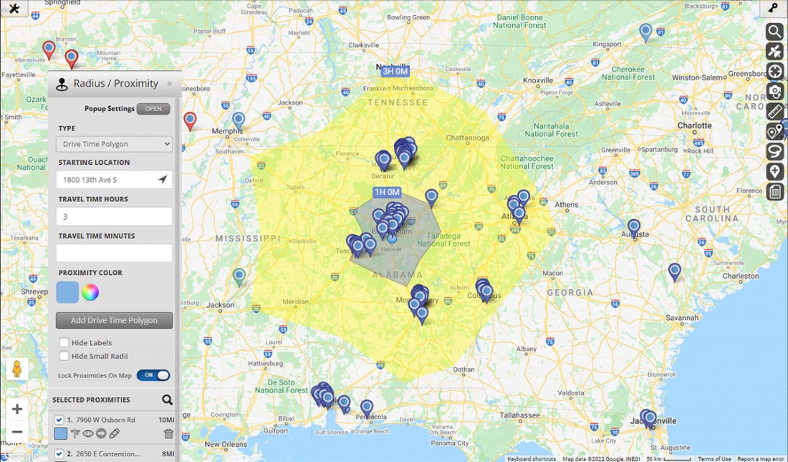Open the Street View camera tool
788x462 pixels.
pyautogui.click(x=774, y=91)
